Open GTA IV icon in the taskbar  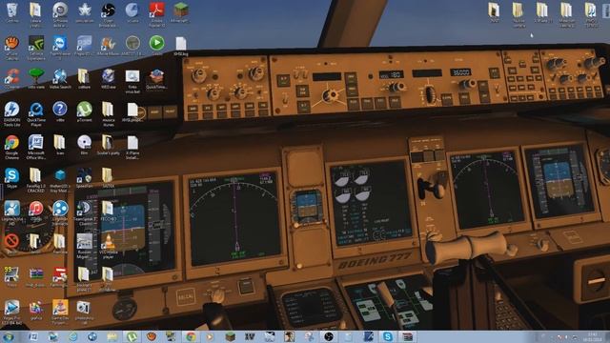pos(250,336)
